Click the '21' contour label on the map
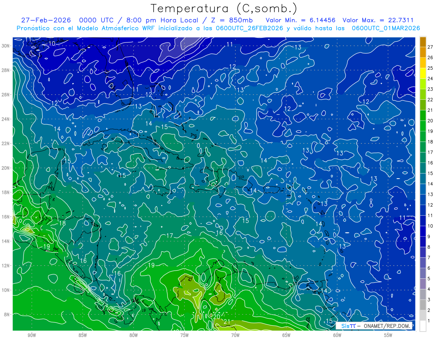 [227, 322]
